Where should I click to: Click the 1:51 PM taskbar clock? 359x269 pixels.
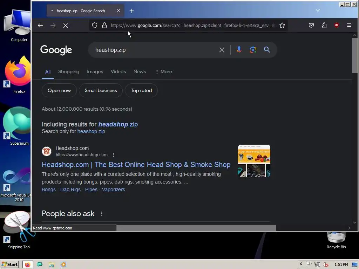coord(341,264)
